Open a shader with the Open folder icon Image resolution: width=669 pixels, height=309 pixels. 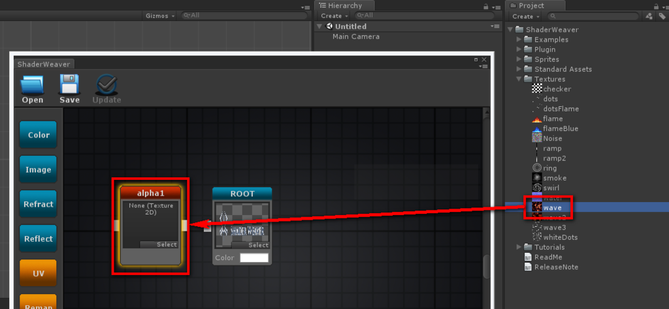tap(33, 85)
